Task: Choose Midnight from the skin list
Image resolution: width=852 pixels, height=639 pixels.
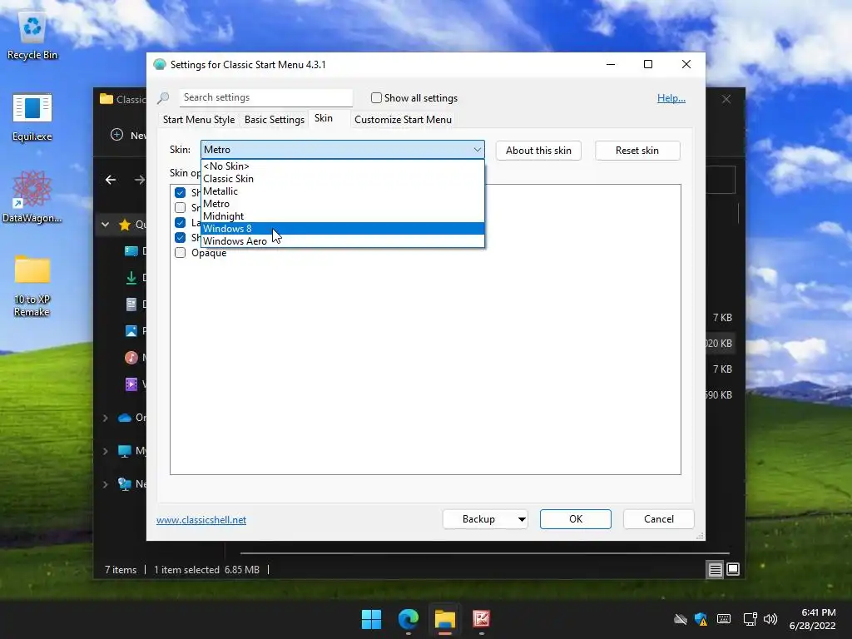Action: click(342, 216)
